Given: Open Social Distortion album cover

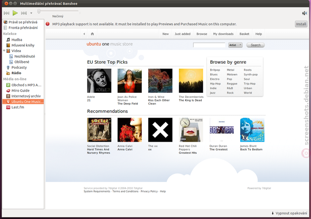Looking at the screenshot, I should click(x=99, y=130).
